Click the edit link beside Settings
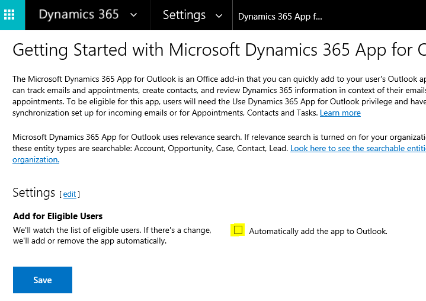The image size is (426, 301). (x=69, y=194)
